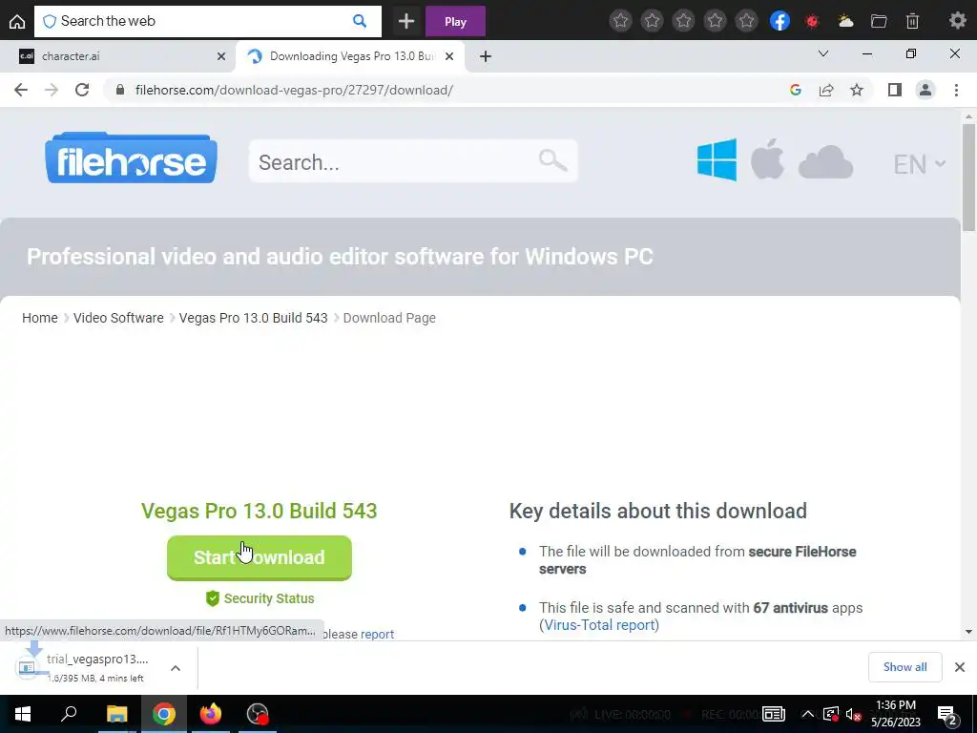Reload the filehorse page
This screenshot has width=977, height=733.
pos(82,90)
